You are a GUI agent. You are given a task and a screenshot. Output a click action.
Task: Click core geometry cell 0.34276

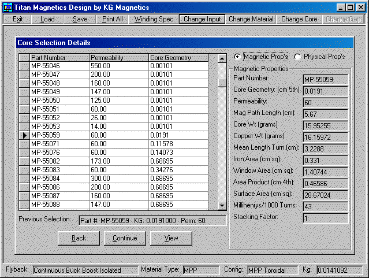[178, 170]
